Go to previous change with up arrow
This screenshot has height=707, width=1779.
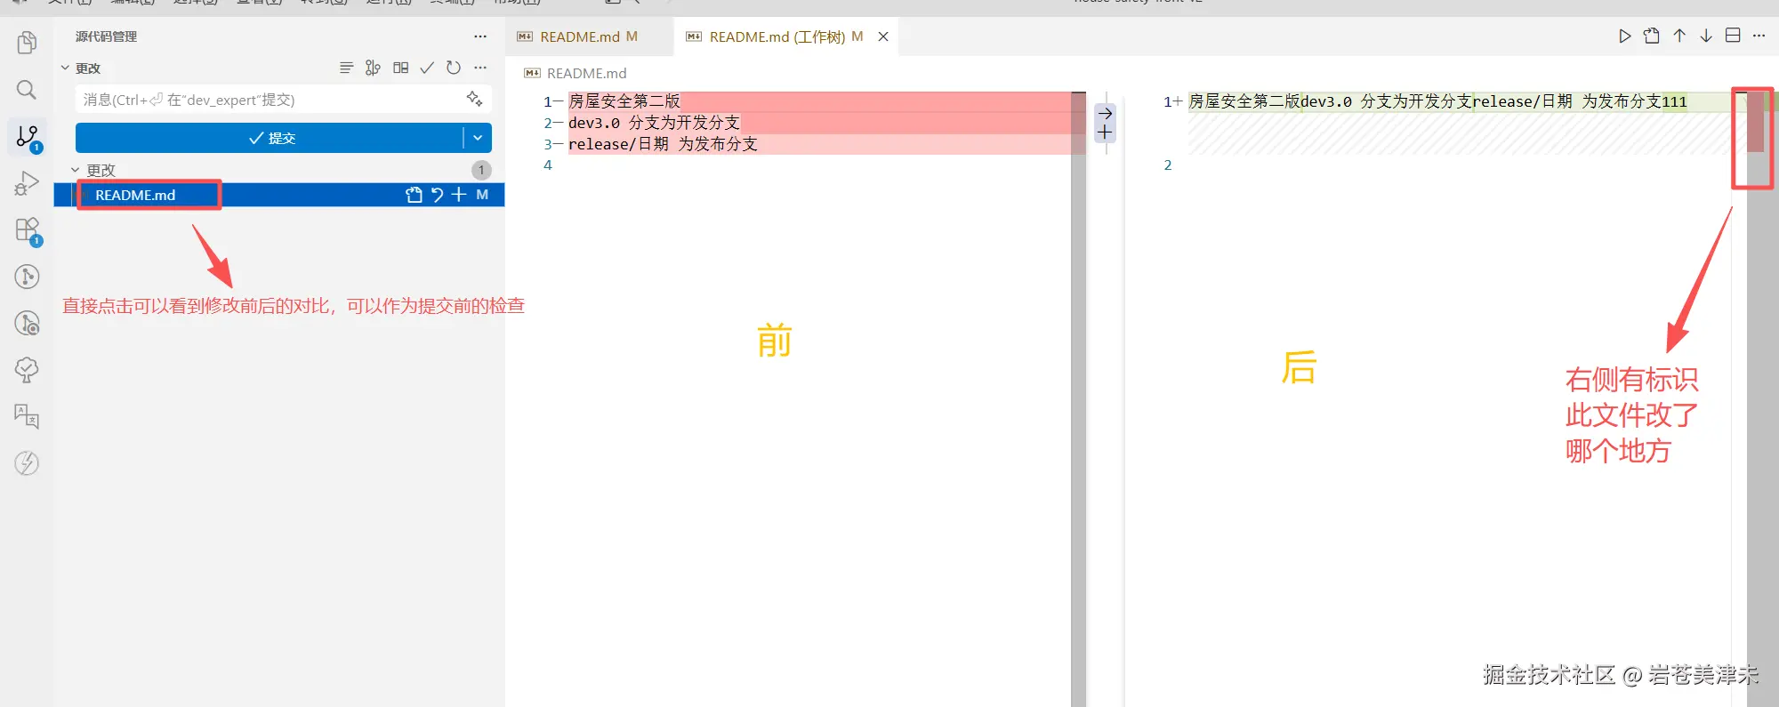coord(1679,36)
